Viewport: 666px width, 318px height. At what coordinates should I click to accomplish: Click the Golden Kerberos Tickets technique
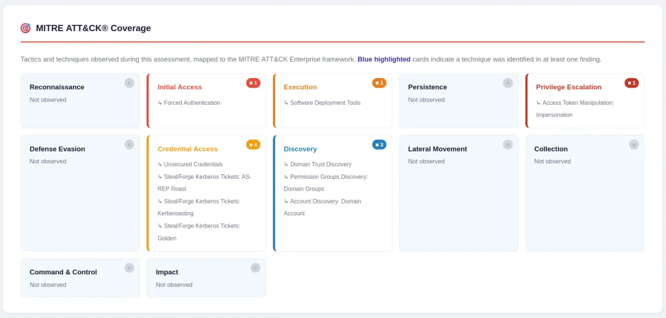[x=199, y=232]
